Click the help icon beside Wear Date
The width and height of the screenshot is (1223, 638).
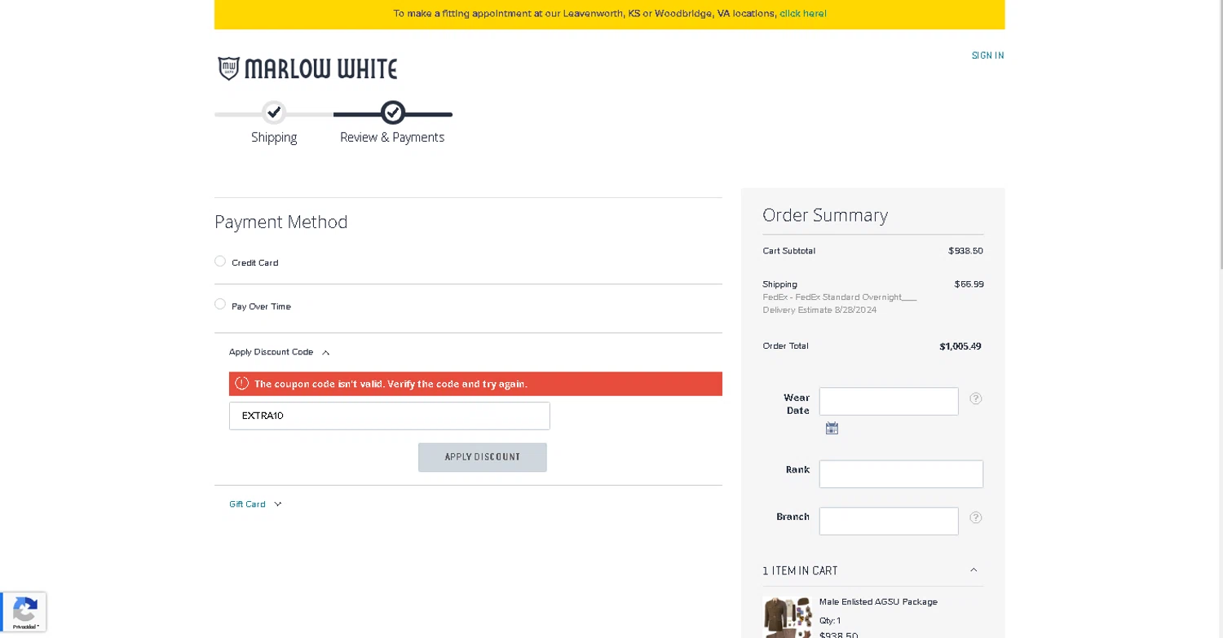tap(975, 398)
